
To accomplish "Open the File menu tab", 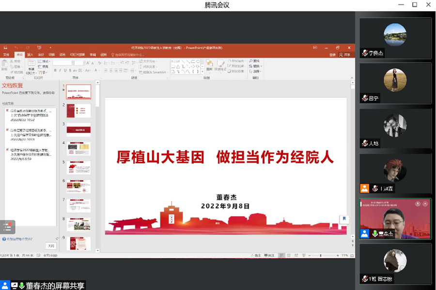I will tap(6, 55).
